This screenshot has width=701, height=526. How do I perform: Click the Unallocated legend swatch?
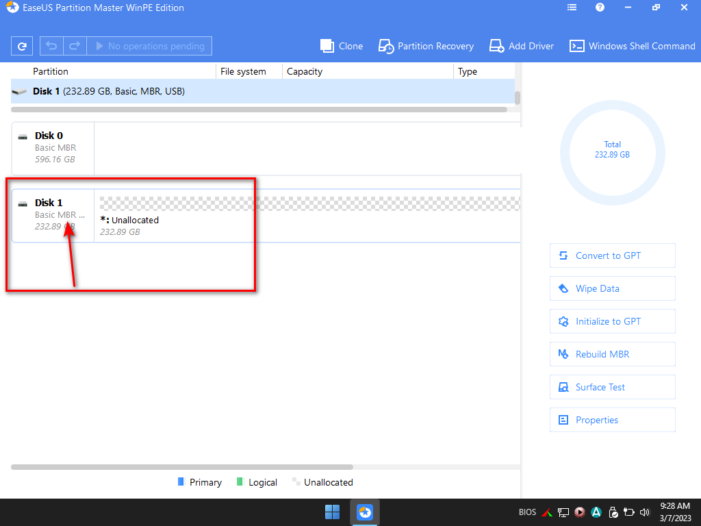[x=296, y=481]
